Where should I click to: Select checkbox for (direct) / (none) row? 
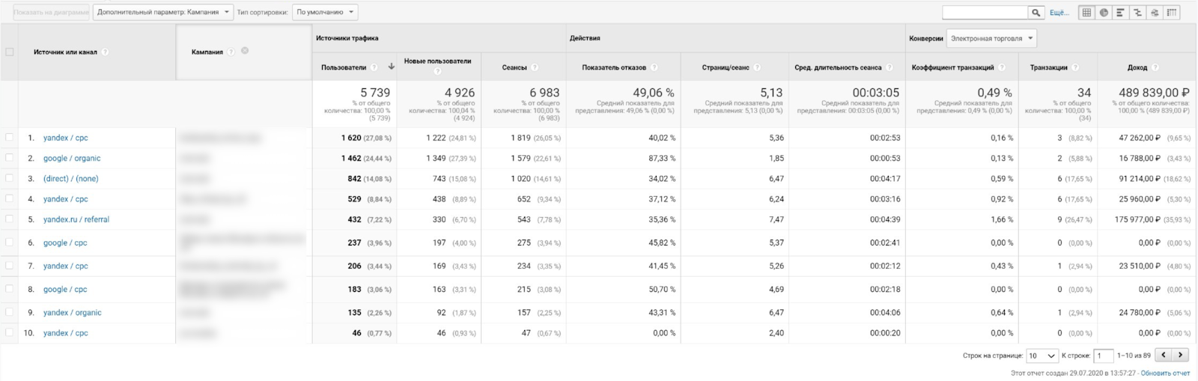(10, 178)
